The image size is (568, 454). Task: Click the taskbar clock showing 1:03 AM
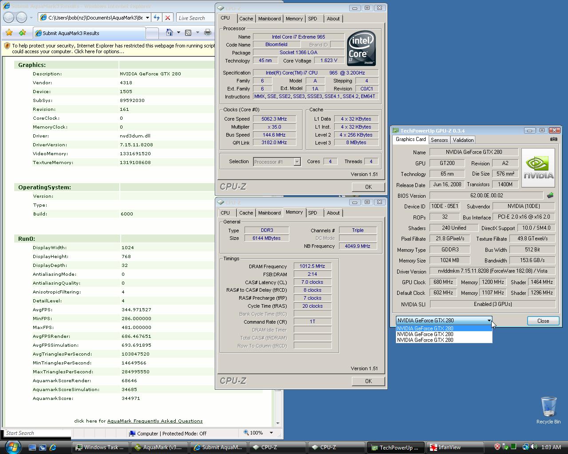pos(551,447)
